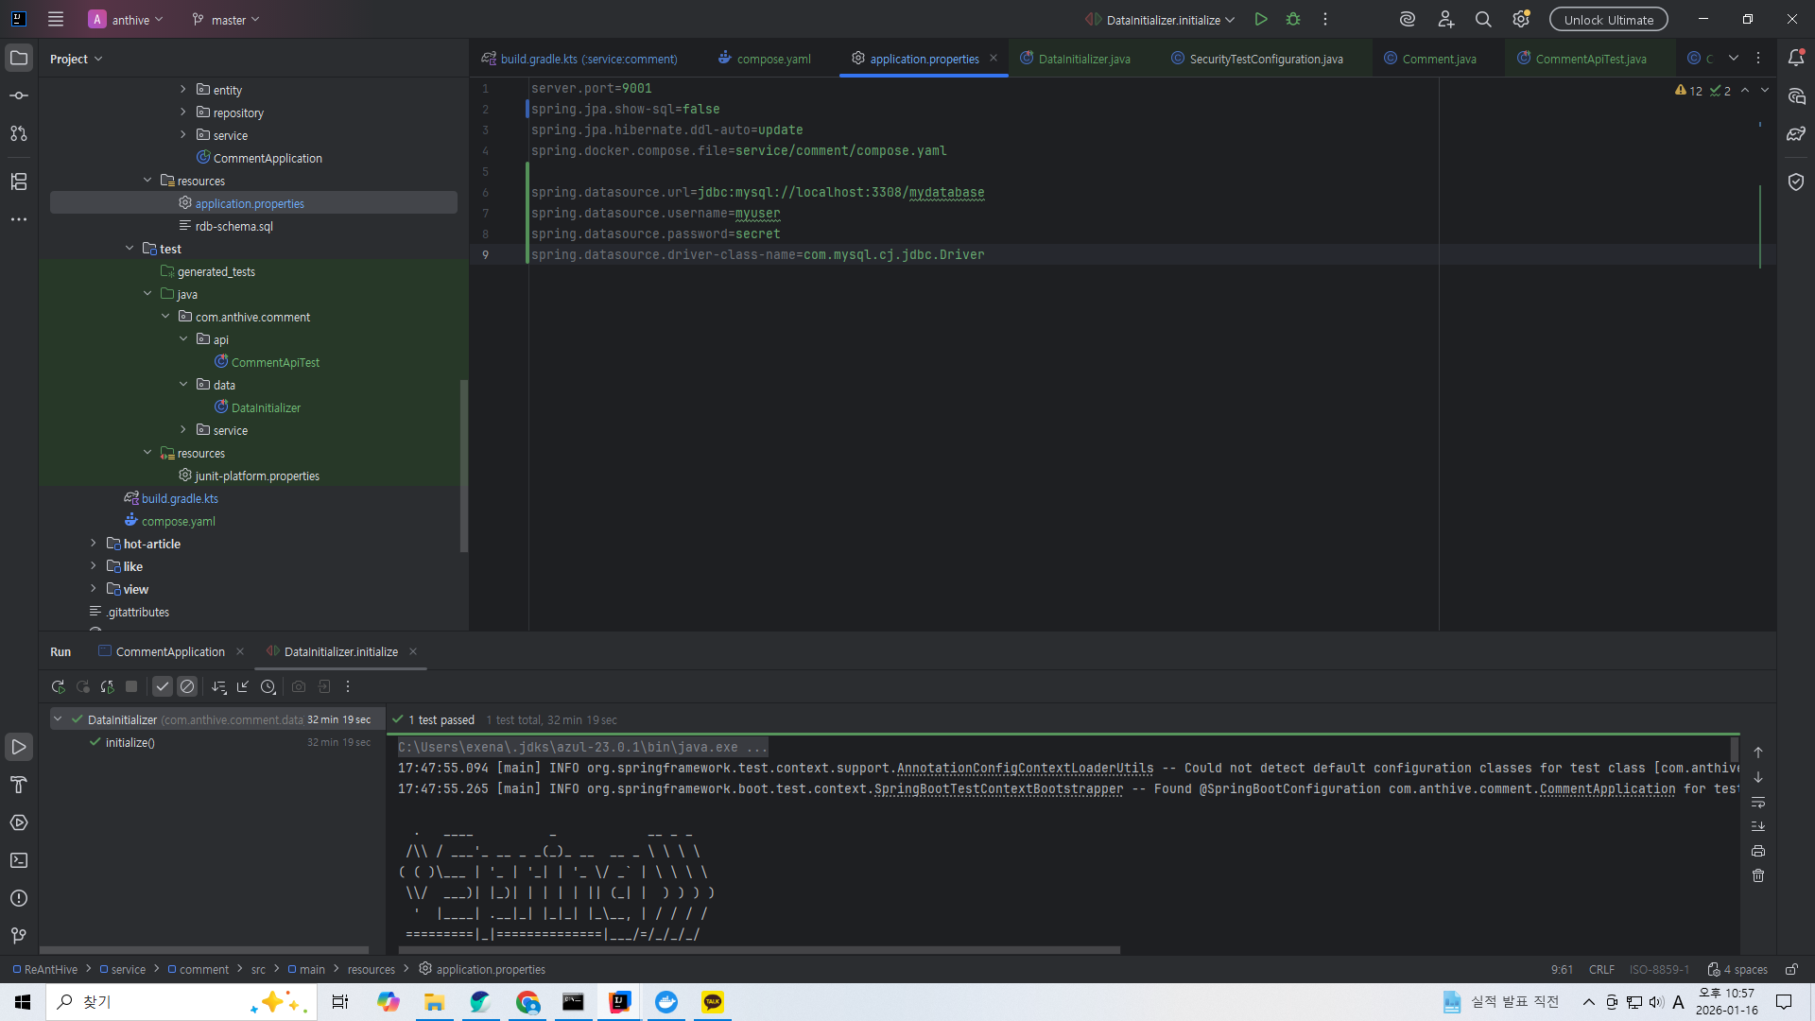Open the Terminal tool window

point(19,860)
